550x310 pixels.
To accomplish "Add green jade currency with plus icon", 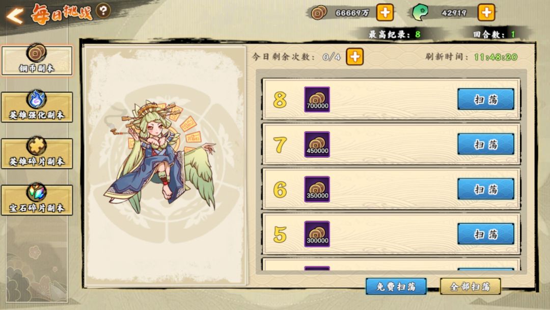I will click(x=486, y=13).
